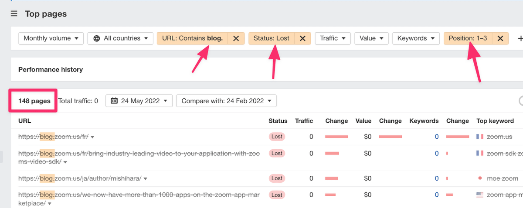Open the blog.zoom.us/fr/ URL link
The height and width of the screenshot is (208, 523).
[x=53, y=137]
